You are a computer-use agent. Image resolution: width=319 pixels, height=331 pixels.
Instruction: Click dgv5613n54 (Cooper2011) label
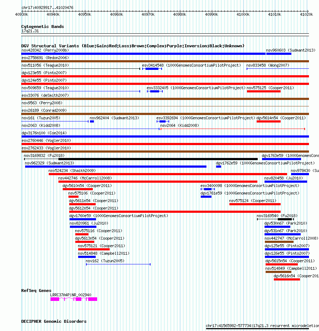coord(100,238)
